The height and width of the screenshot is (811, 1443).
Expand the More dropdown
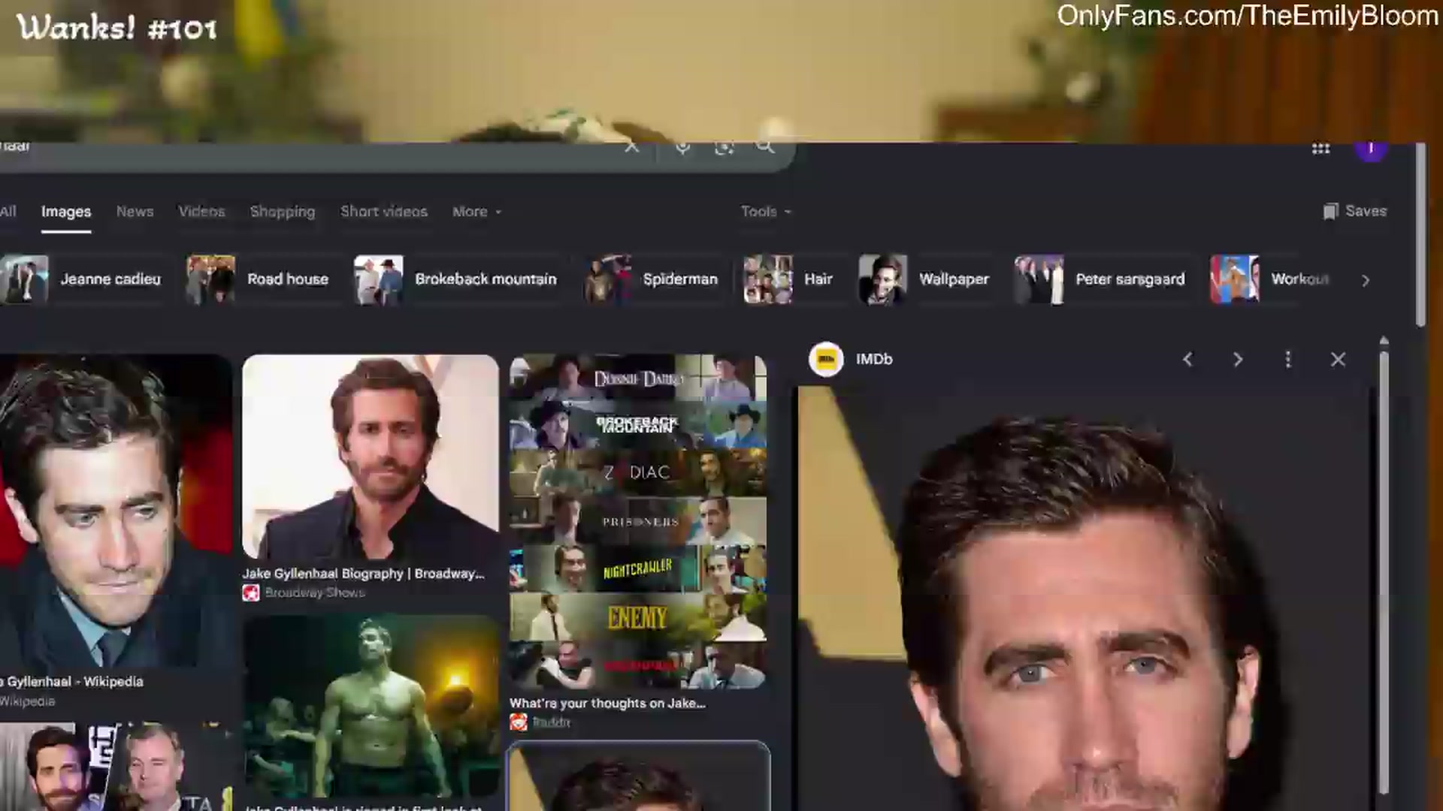click(x=476, y=212)
